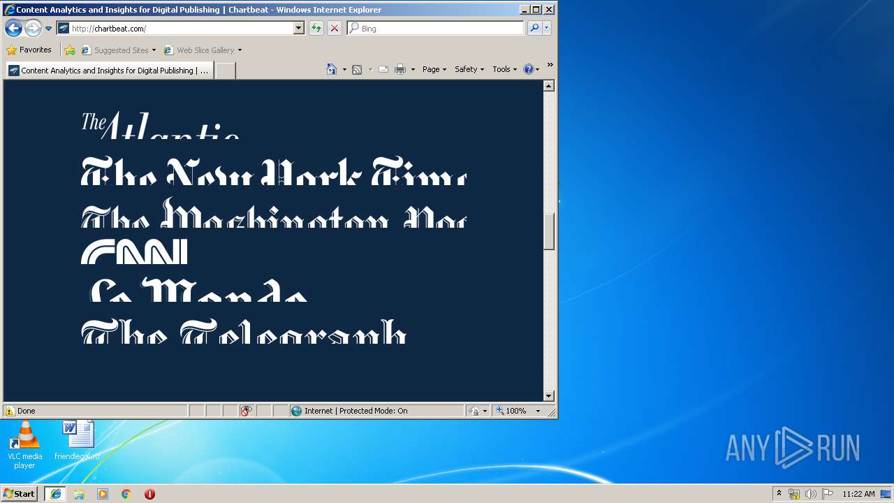Open the Help question mark menu
This screenshot has width=894, height=503.
point(532,69)
